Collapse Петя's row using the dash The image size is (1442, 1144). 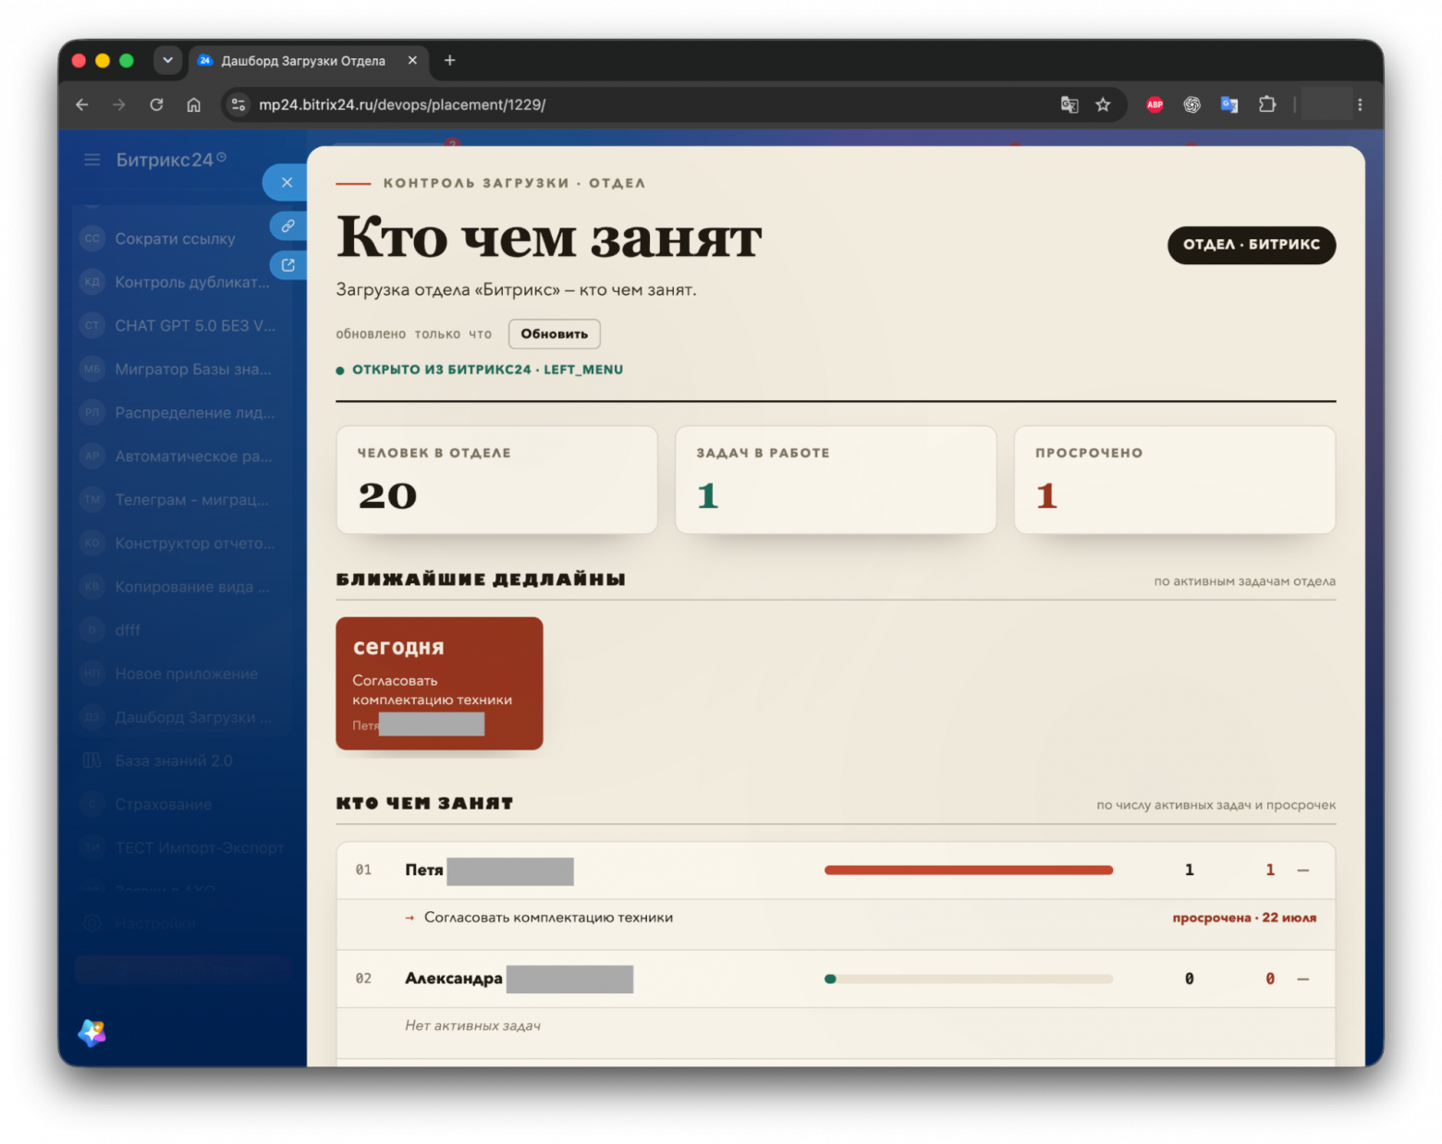coord(1303,870)
